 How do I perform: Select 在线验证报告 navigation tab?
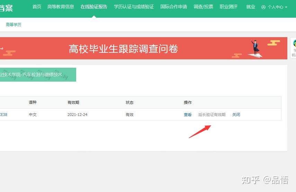[94, 7]
